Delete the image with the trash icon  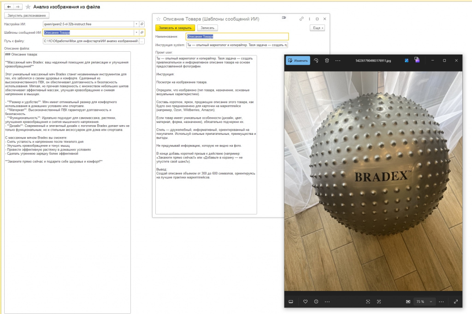(x=327, y=60)
